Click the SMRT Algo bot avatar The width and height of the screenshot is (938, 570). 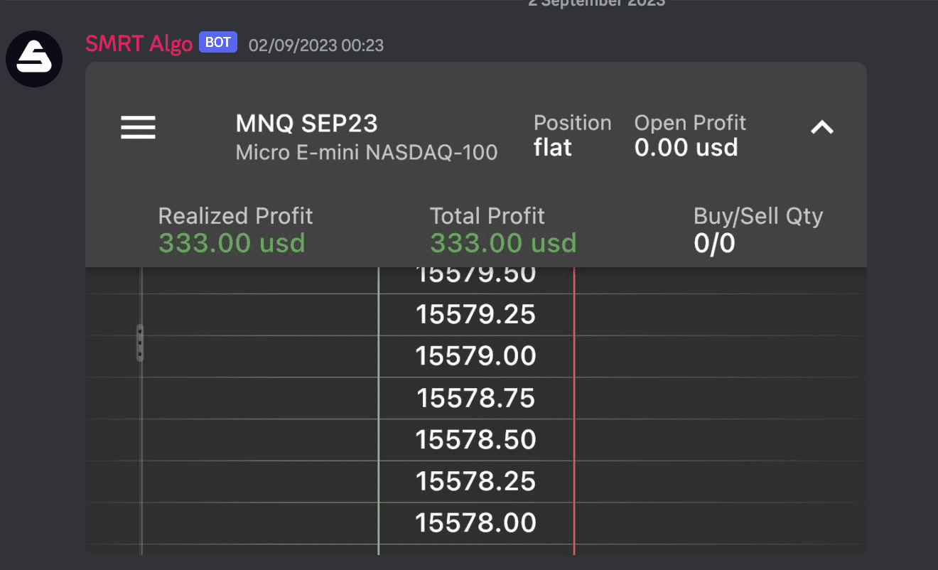(x=33, y=58)
